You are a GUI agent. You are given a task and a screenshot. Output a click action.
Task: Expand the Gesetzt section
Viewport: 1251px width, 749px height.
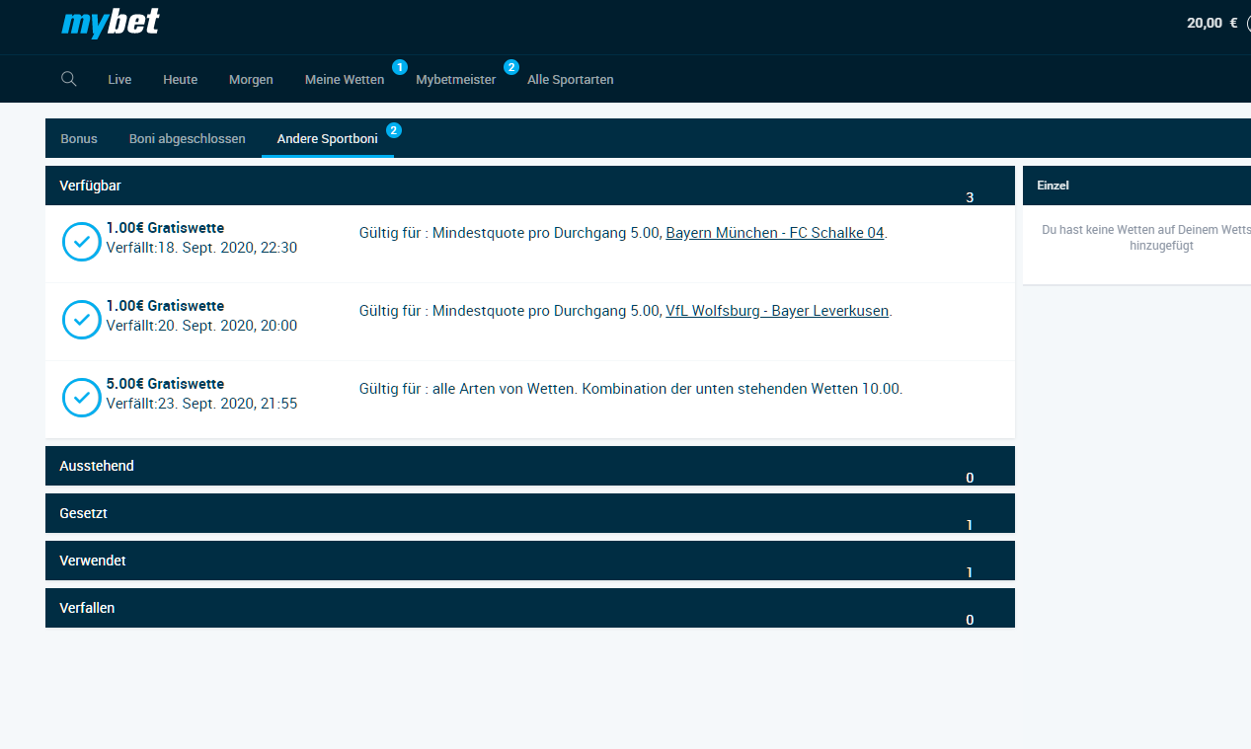(530, 513)
